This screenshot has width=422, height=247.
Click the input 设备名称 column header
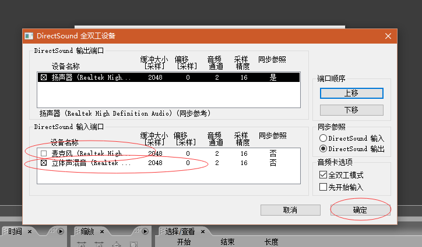(64, 142)
